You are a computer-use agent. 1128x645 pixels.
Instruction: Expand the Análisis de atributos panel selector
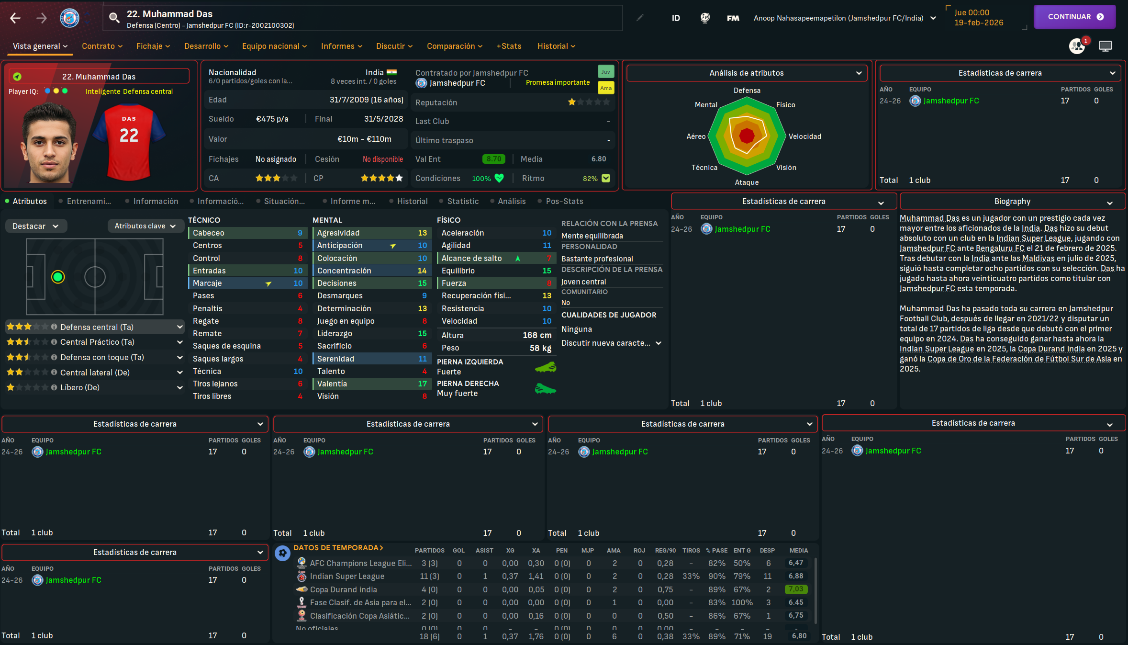point(747,73)
